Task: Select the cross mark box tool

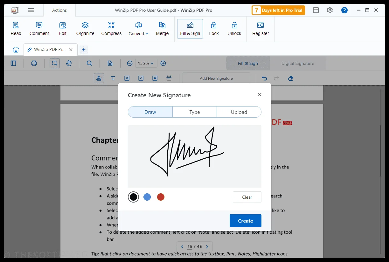Action: coord(127,78)
